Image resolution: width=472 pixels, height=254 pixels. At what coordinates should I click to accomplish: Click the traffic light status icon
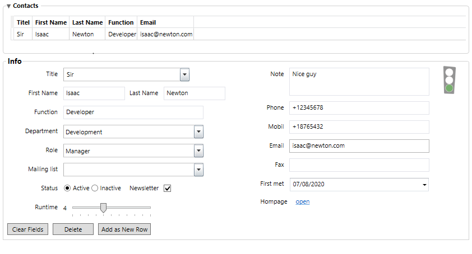tap(450, 80)
